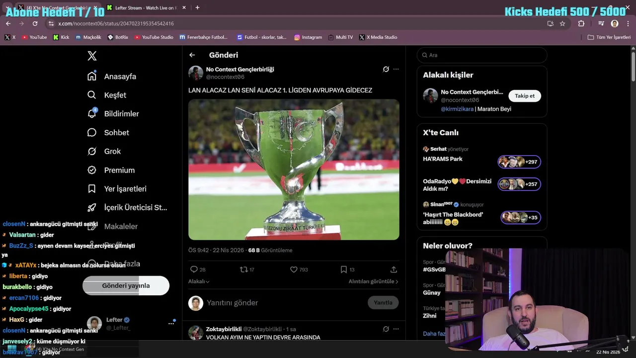The image size is (636, 358).
Task: Open Yer İşaretleri bookmarks
Action: 91,189
